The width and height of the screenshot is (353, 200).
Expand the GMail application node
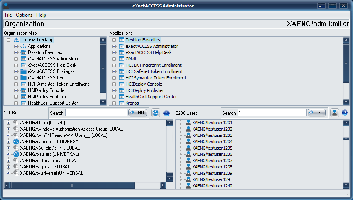114,59
